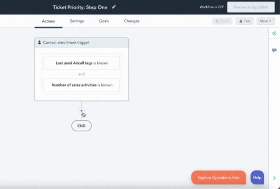280x189 pixels.
Task: Add an action with the plus button
Action: pos(81,111)
